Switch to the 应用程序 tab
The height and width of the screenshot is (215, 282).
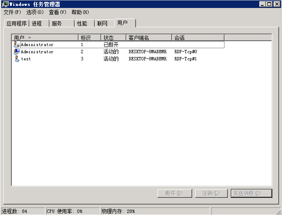(x=16, y=23)
